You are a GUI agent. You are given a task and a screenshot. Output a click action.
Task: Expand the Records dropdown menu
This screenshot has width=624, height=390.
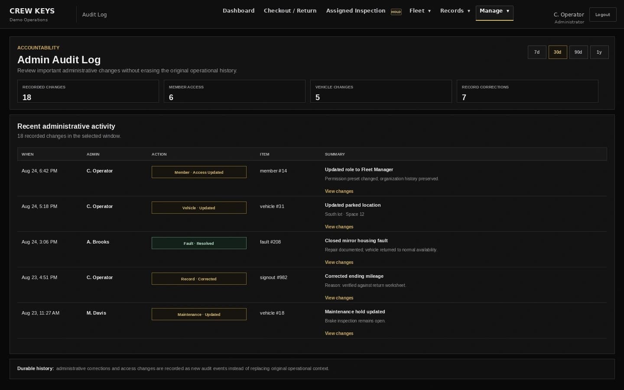(x=455, y=11)
